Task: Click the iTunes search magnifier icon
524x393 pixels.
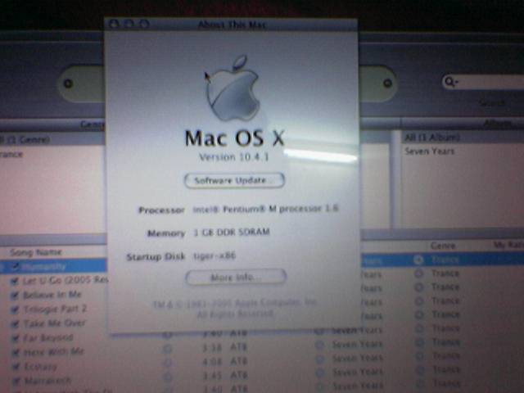Action: pos(451,81)
